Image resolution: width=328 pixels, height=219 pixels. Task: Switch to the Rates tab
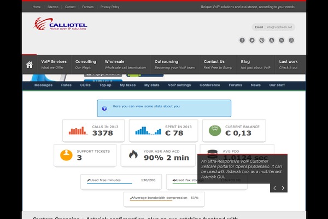pyautogui.click(x=66, y=85)
